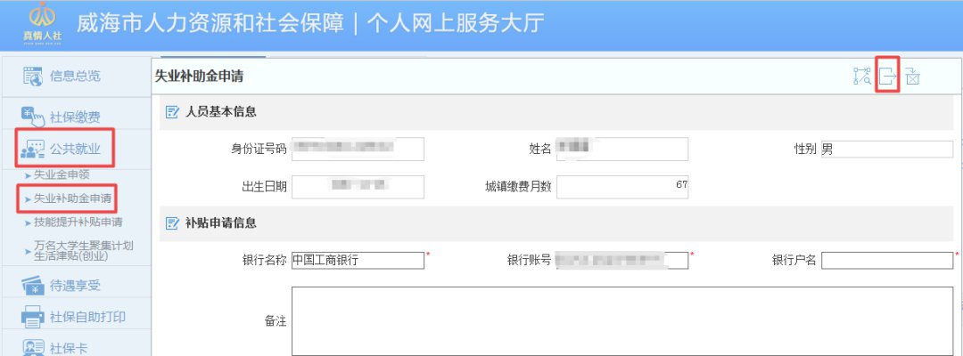Focus the 出生日期 input field
The image size is (963, 356).
(x=358, y=187)
